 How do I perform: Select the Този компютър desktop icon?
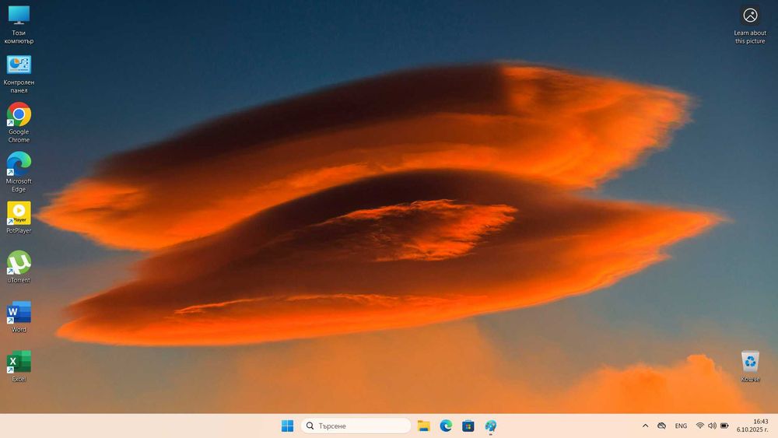[19, 25]
